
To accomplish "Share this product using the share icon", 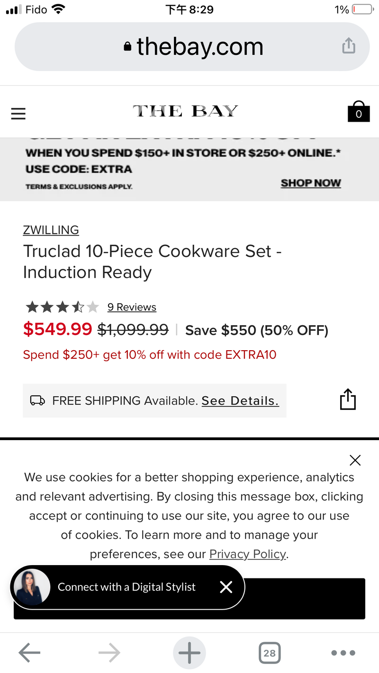I will [x=348, y=399].
